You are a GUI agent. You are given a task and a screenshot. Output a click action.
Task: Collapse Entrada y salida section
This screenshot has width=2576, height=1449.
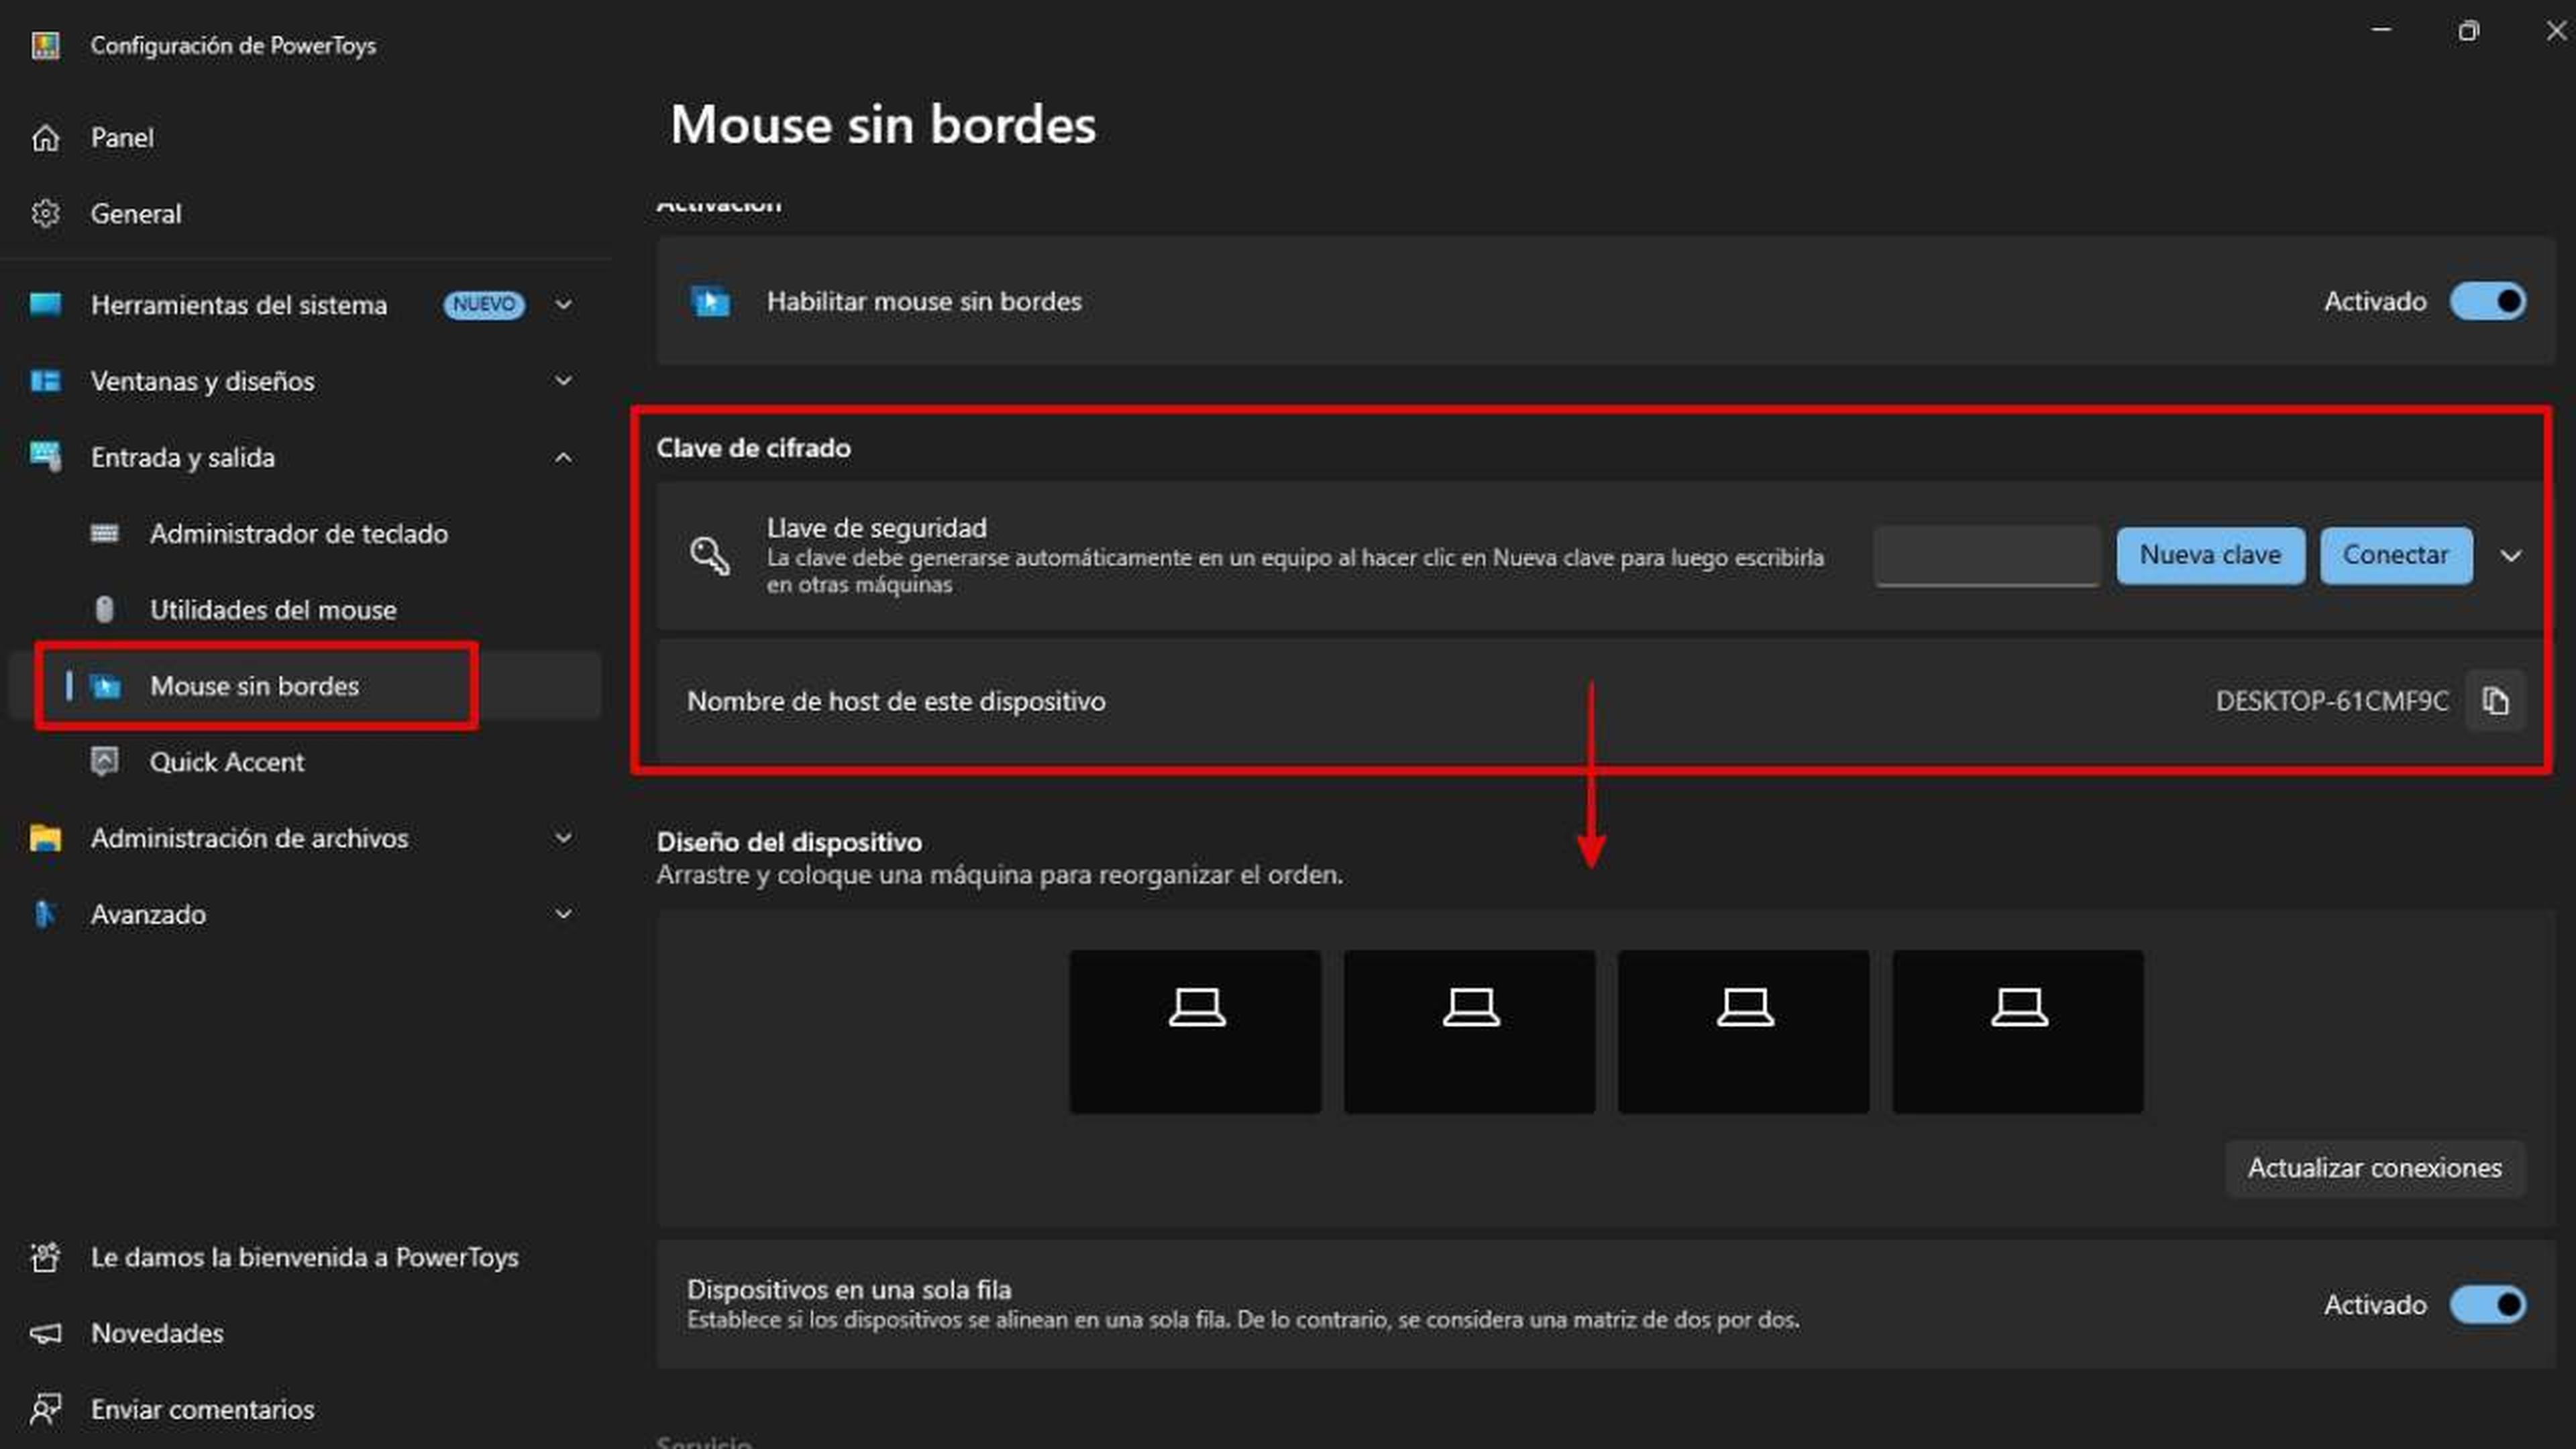[x=564, y=457]
